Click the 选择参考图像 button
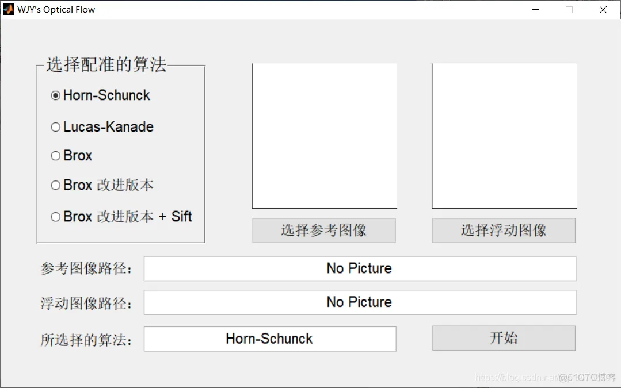 pyautogui.click(x=323, y=230)
